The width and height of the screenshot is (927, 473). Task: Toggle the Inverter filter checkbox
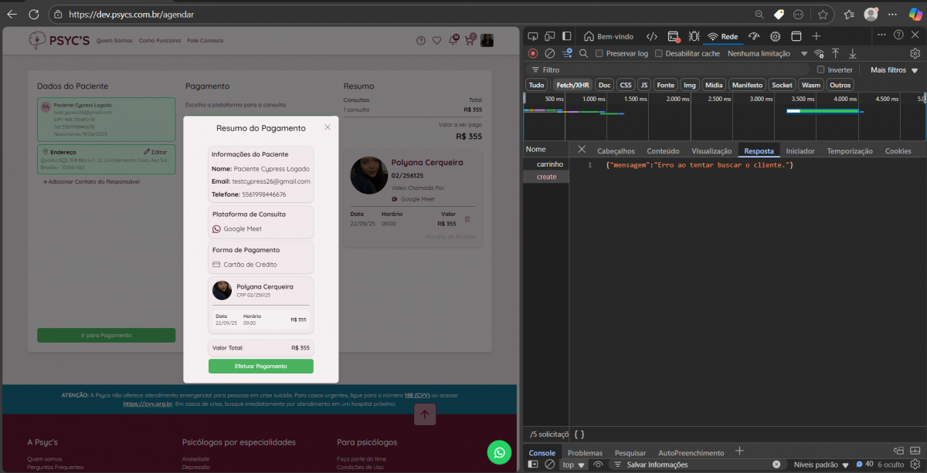[820, 69]
